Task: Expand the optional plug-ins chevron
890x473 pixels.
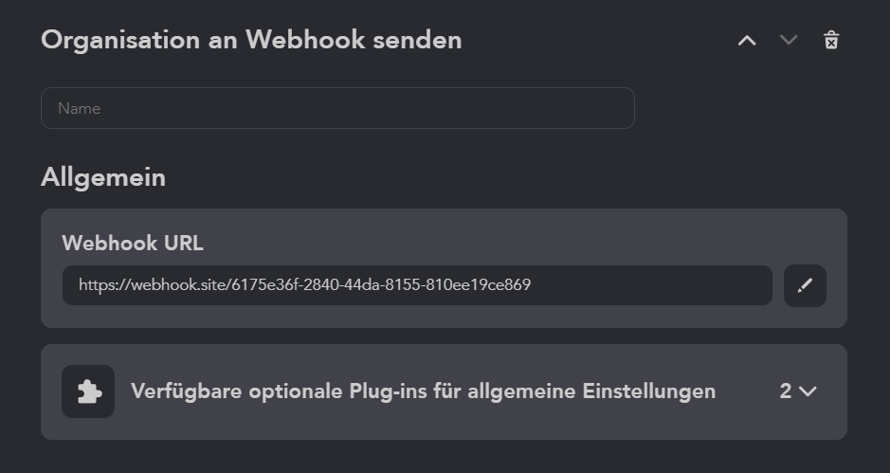Action: [x=808, y=391]
